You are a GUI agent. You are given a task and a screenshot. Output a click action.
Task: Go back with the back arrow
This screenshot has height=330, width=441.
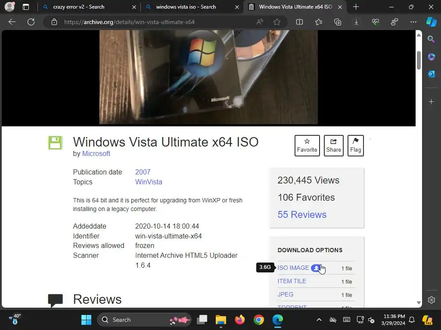point(12,22)
